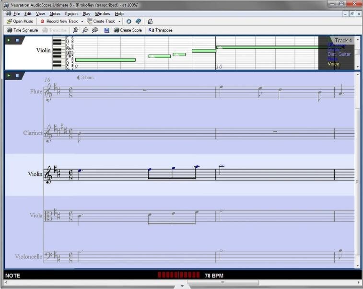Click the AudioScore document icon in menu bar
This screenshot has width=363, height=289.
pyautogui.click(x=8, y=13)
